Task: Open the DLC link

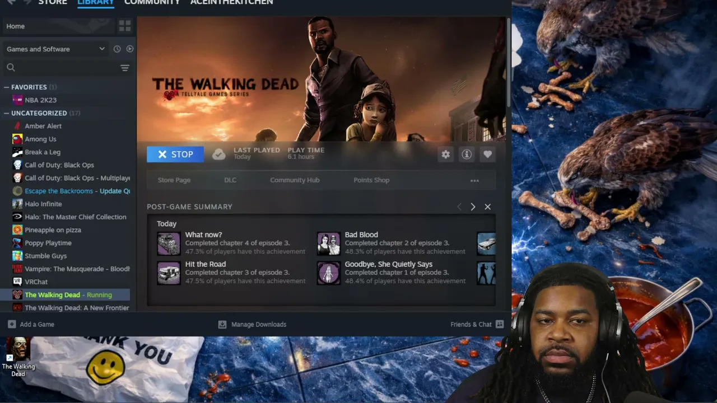Action: (x=230, y=180)
